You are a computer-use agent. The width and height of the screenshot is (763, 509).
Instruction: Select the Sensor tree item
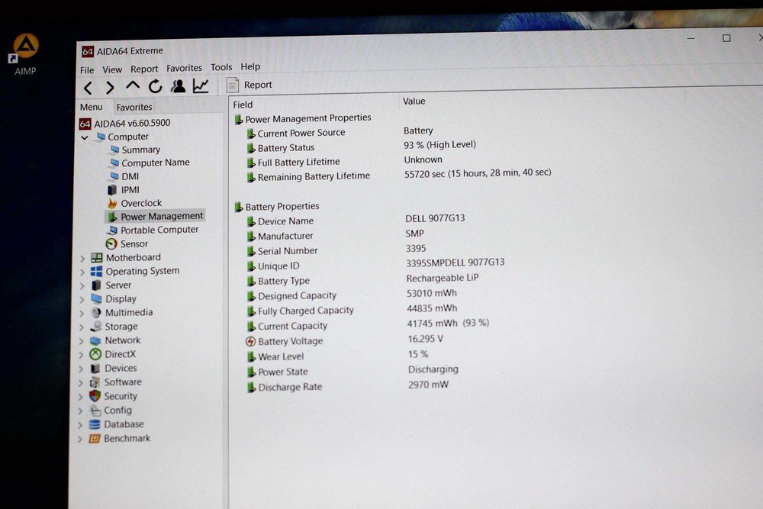[127, 243]
